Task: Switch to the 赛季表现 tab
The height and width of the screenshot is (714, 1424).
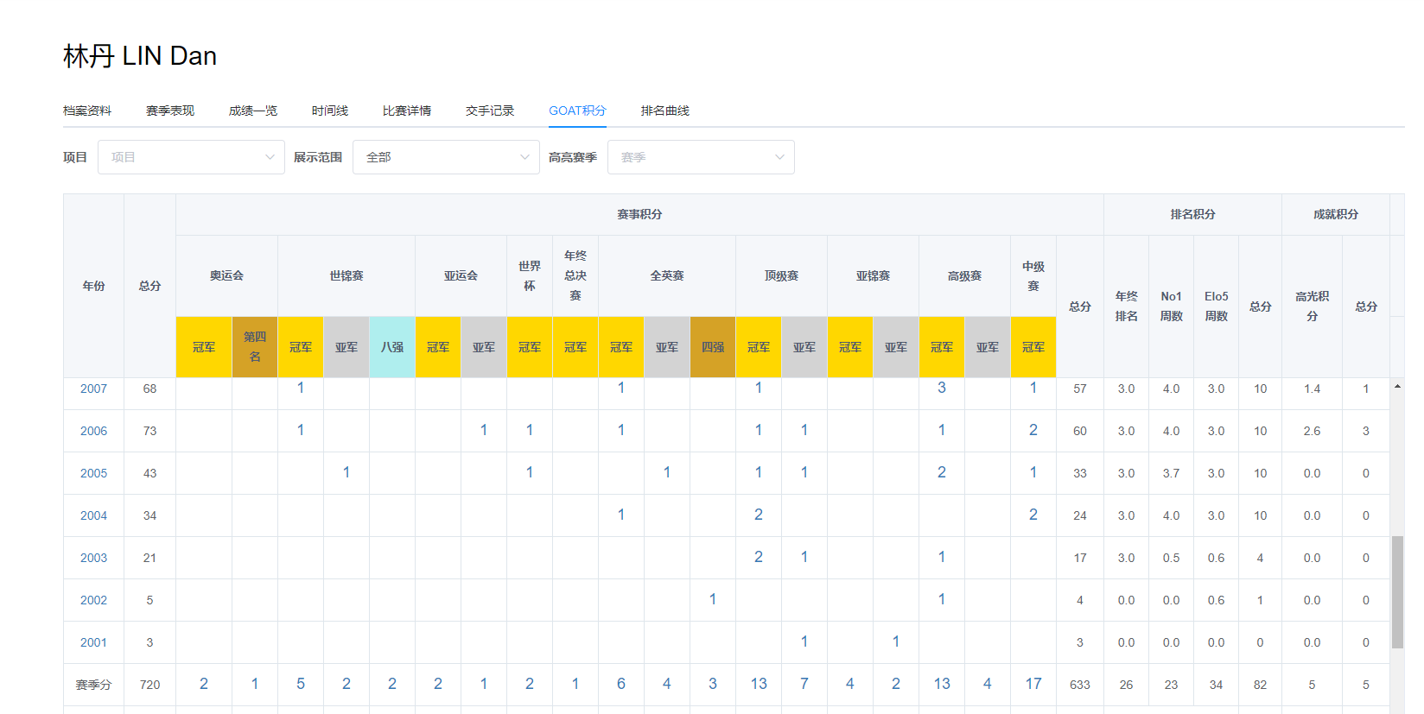Action: coord(170,111)
